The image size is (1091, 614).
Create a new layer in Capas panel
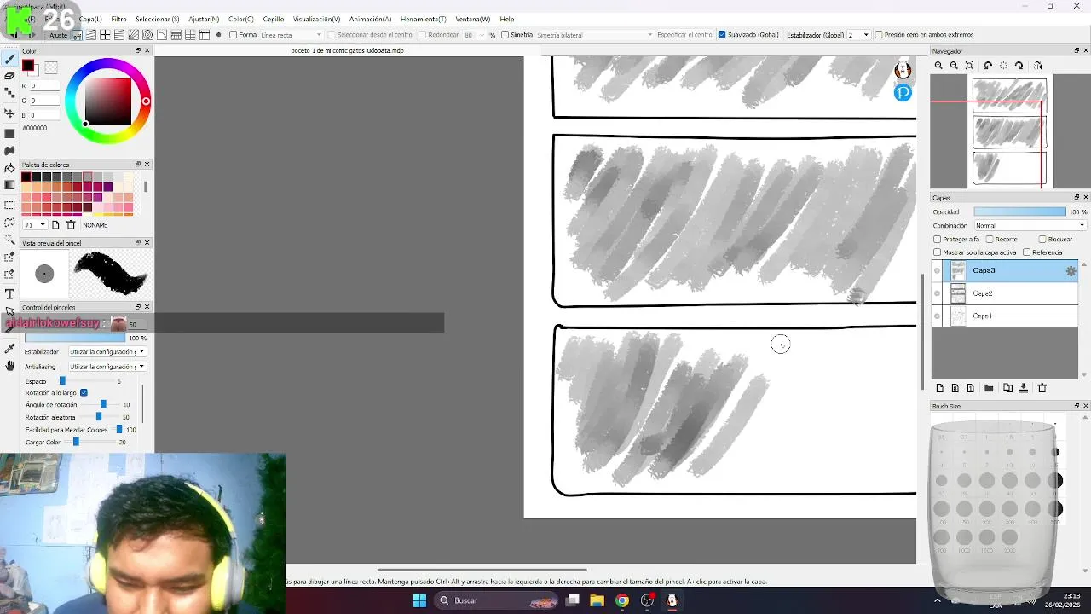click(940, 388)
